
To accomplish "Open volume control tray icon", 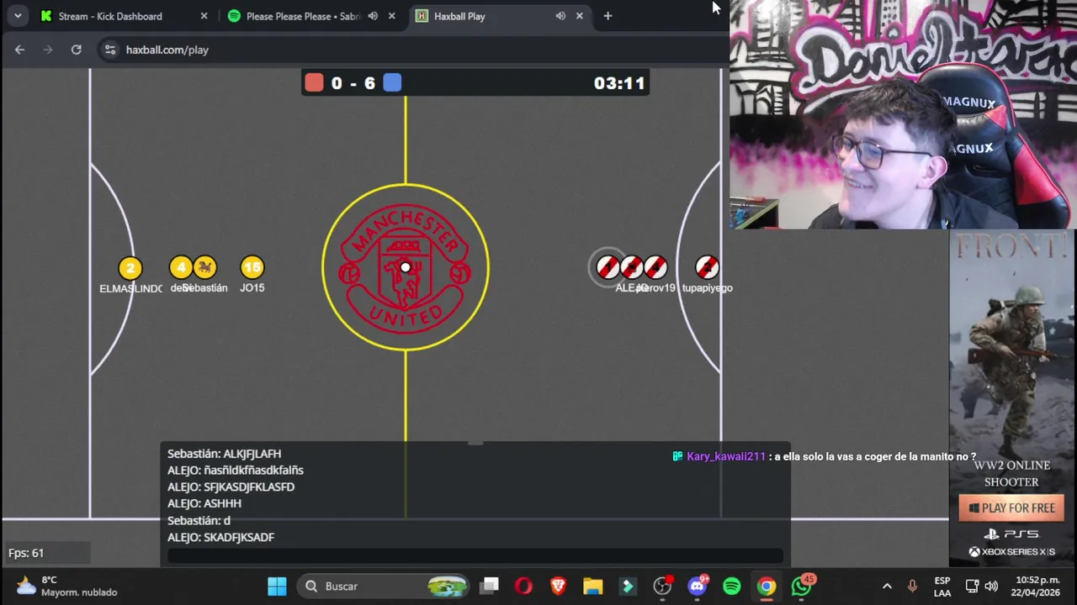I will point(992,587).
